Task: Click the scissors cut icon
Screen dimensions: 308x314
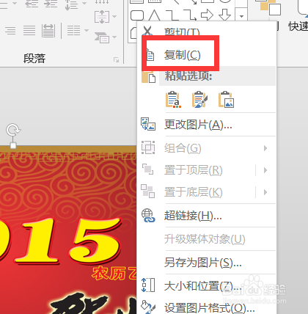Action: coord(147,31)
